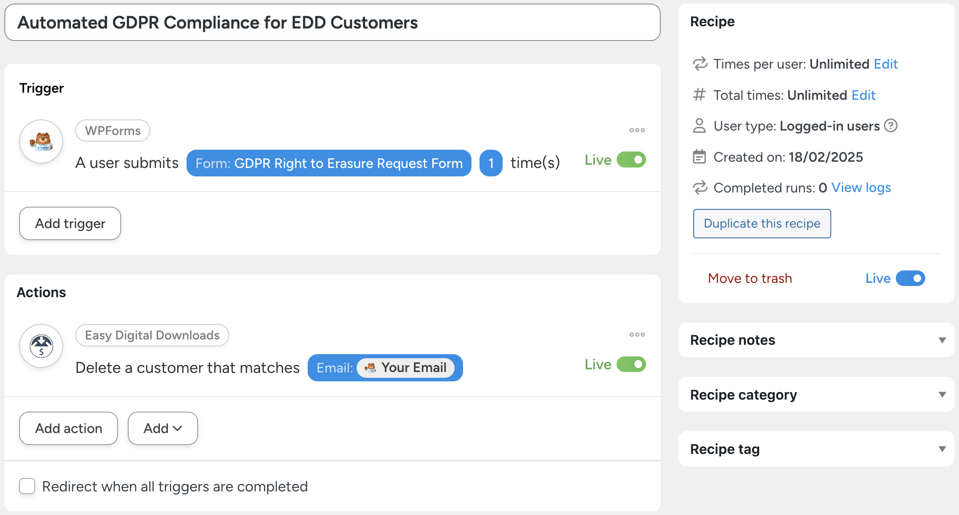Click the Easy Digital Downloads logo icon
Screen dimensions: 959x515
[41, 346]
